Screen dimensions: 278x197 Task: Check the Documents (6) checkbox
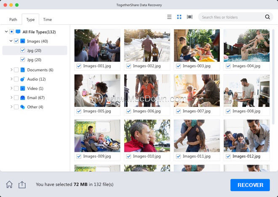[16, 70]
